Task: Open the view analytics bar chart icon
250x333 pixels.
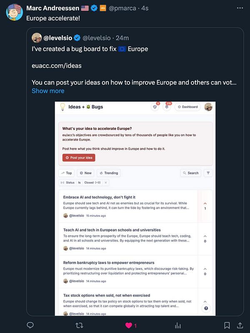Action: tap(178, 326)
